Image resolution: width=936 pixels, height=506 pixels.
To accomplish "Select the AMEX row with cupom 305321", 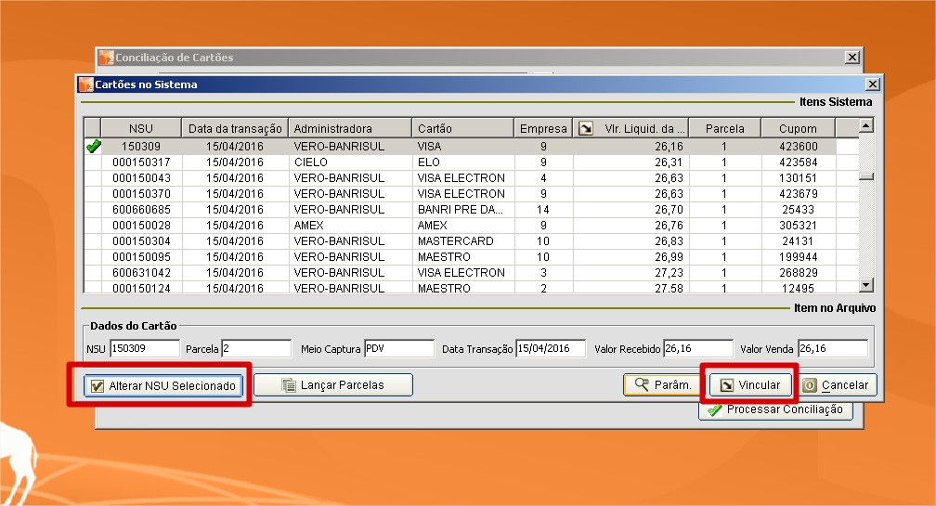I will point(371,225).
